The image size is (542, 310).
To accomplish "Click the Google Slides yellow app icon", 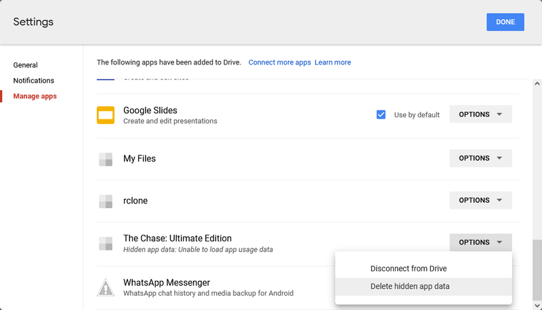I will [x=106, y=115].
